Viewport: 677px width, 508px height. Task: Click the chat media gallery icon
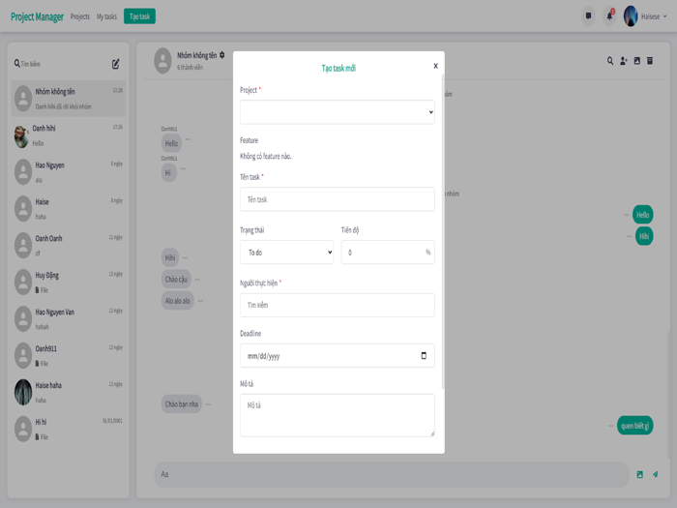636,61
